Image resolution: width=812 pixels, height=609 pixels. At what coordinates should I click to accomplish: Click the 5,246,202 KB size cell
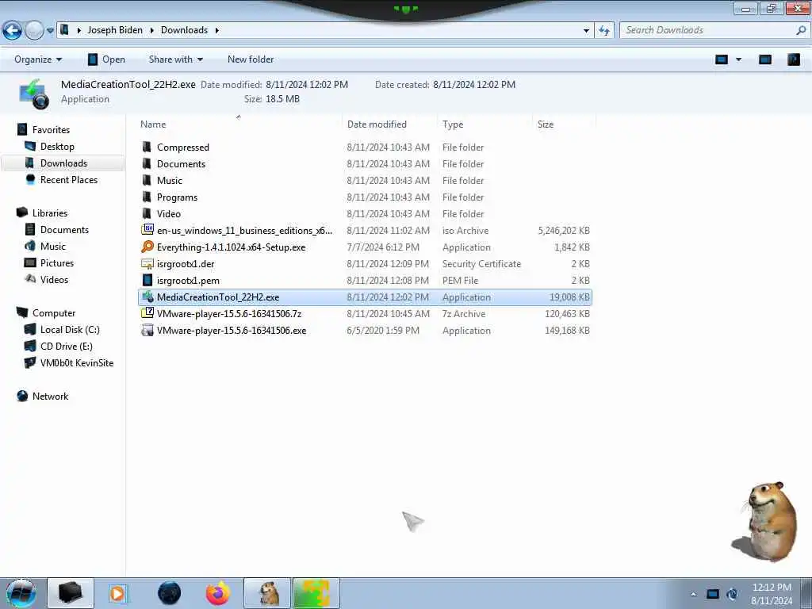[x=564, y=231]
